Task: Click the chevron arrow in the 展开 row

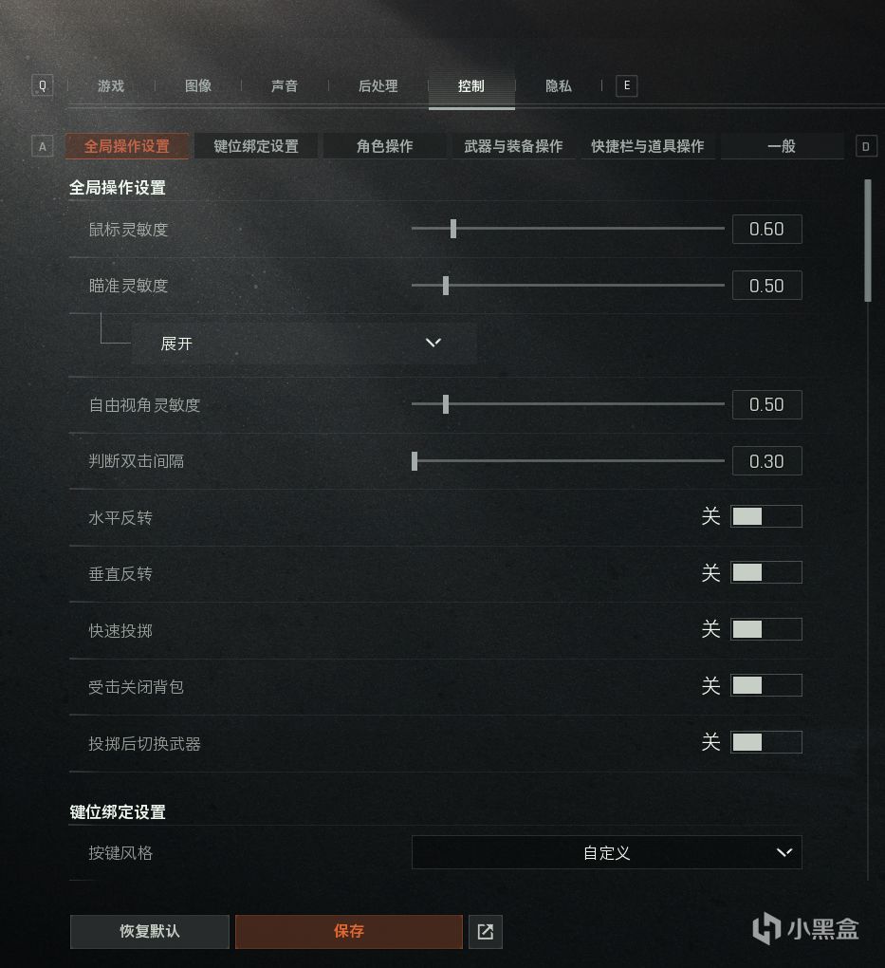Action: pyautogui.click(x=433, y=343)
